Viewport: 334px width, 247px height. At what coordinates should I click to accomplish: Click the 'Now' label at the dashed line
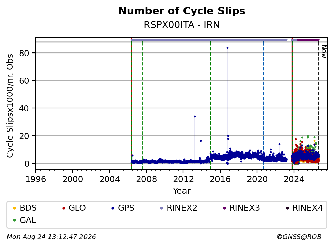[324, 51]
